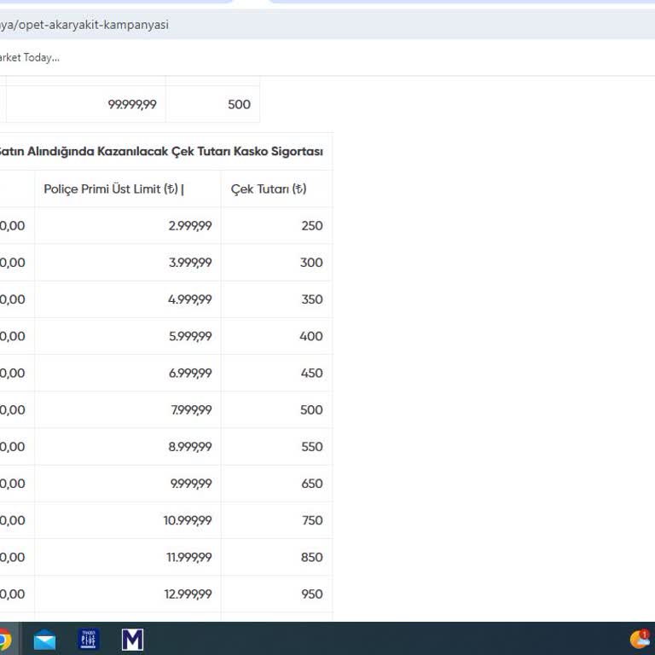Click the Kasko Sigortası table title
655x655 pixels.
[160, 152]
